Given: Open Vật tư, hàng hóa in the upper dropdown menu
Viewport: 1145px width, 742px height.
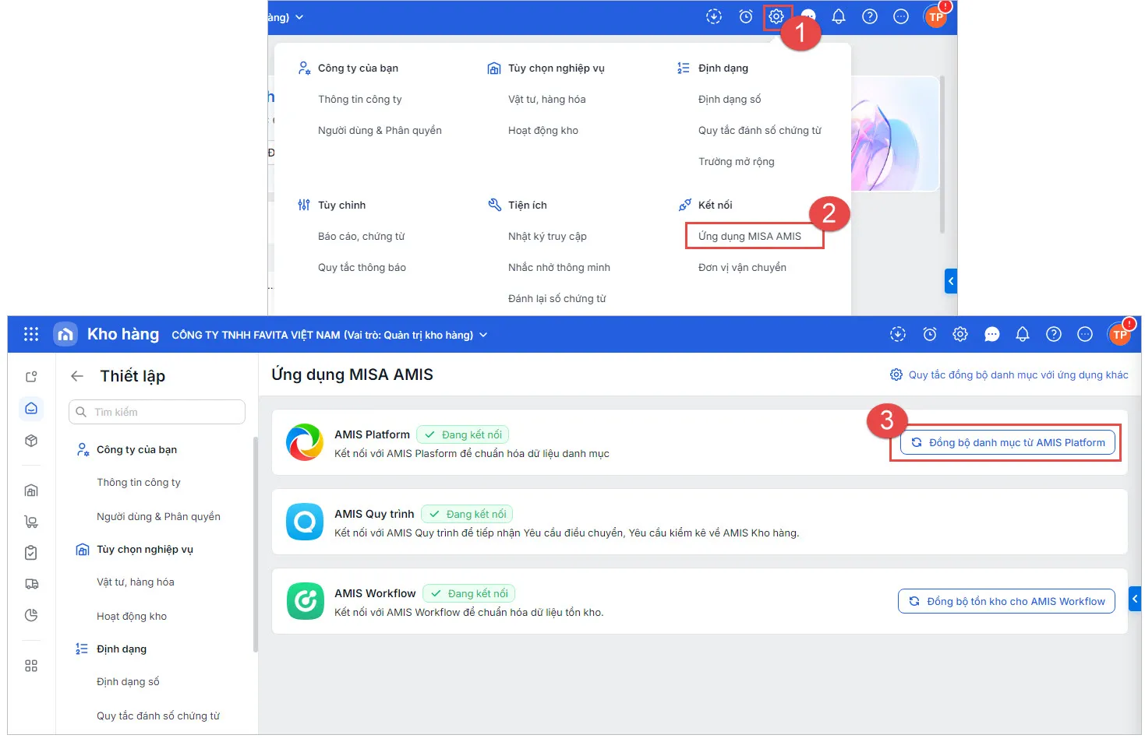Looking at the screenshot, I should (x=547, y=99).
